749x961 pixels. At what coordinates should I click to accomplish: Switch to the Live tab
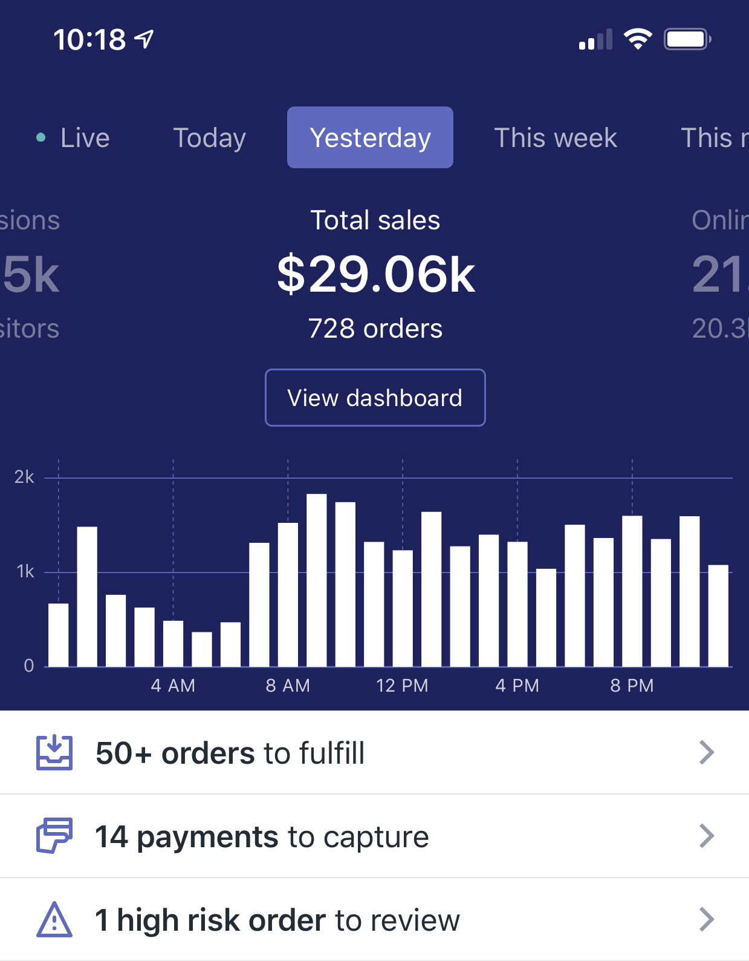click(x=73, y=137)
